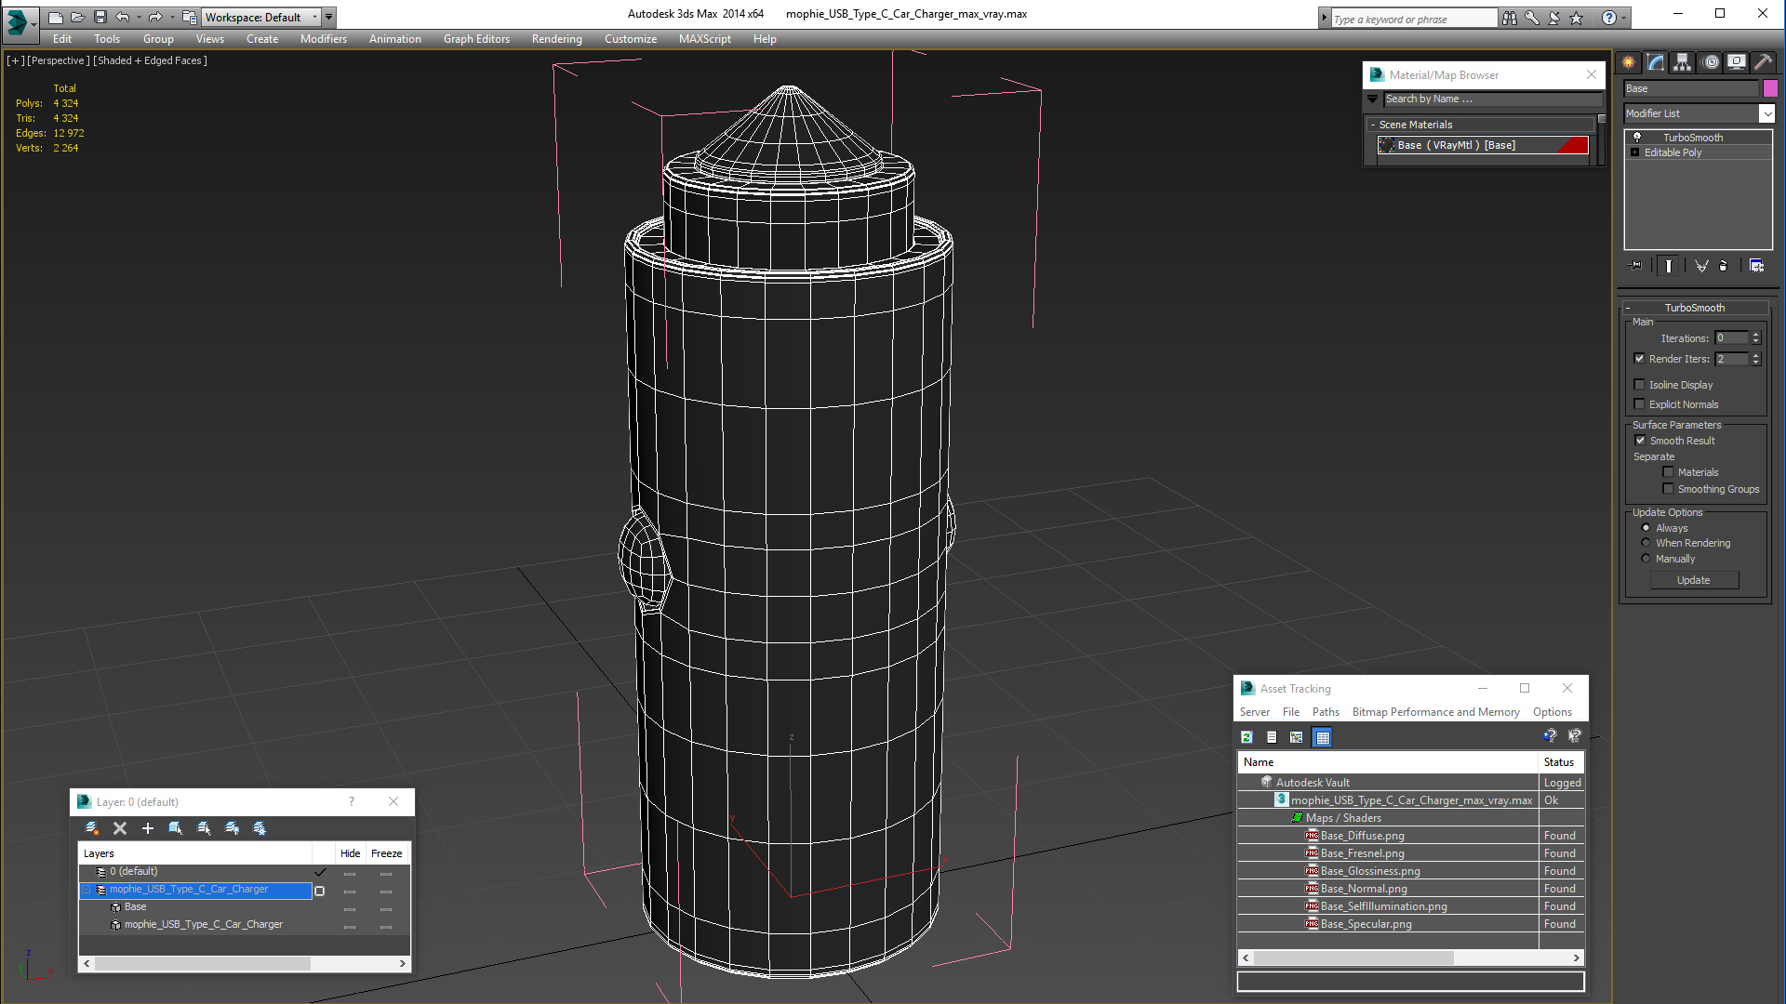Click the Save File floppy icon
The image size is (1786, 1004).
click(x=100, y=17)
